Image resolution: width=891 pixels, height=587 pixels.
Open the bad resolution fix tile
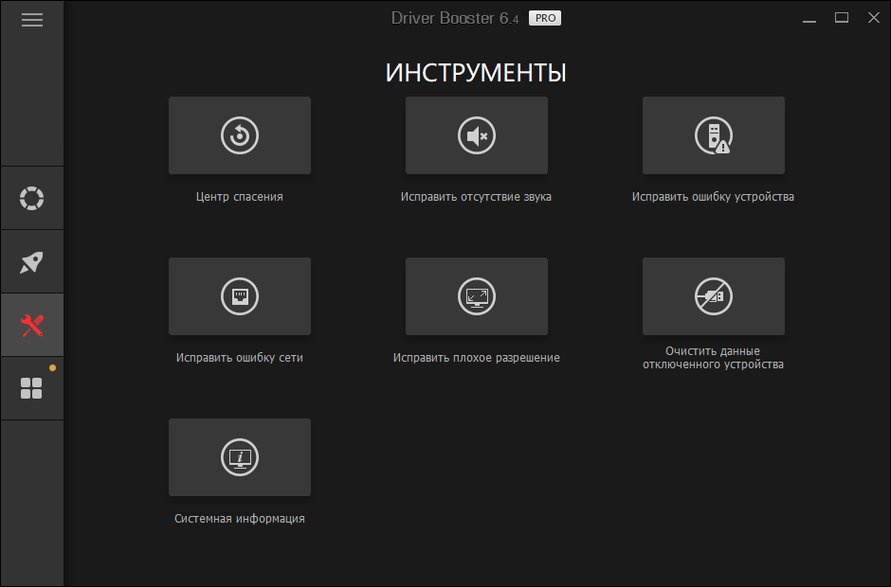tap(477, 296)
